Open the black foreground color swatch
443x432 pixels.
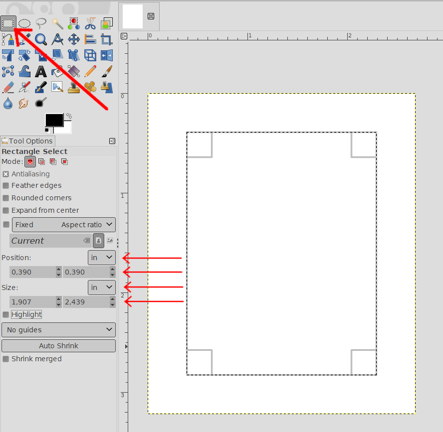(54, 120)
